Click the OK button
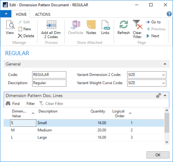Viewport: 173px width, 162px height. (158, 155)
